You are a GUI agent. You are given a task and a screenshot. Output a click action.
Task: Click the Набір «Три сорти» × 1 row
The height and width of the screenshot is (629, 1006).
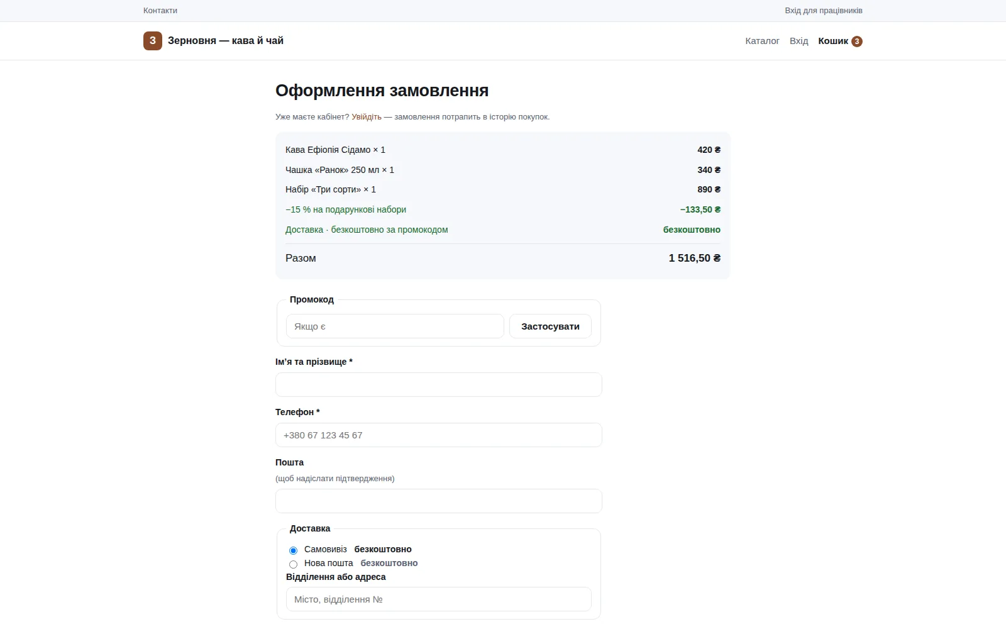[503, 189]
